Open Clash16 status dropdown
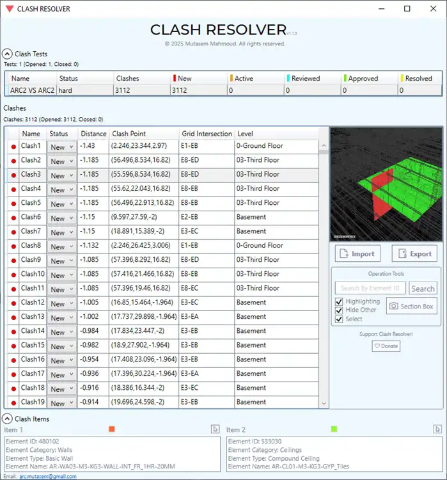This screenshot has height=480, width=447. point(62,360)
